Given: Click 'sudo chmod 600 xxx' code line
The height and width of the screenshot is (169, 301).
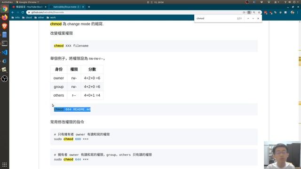Looking at the screenshot, I should 71,139.
